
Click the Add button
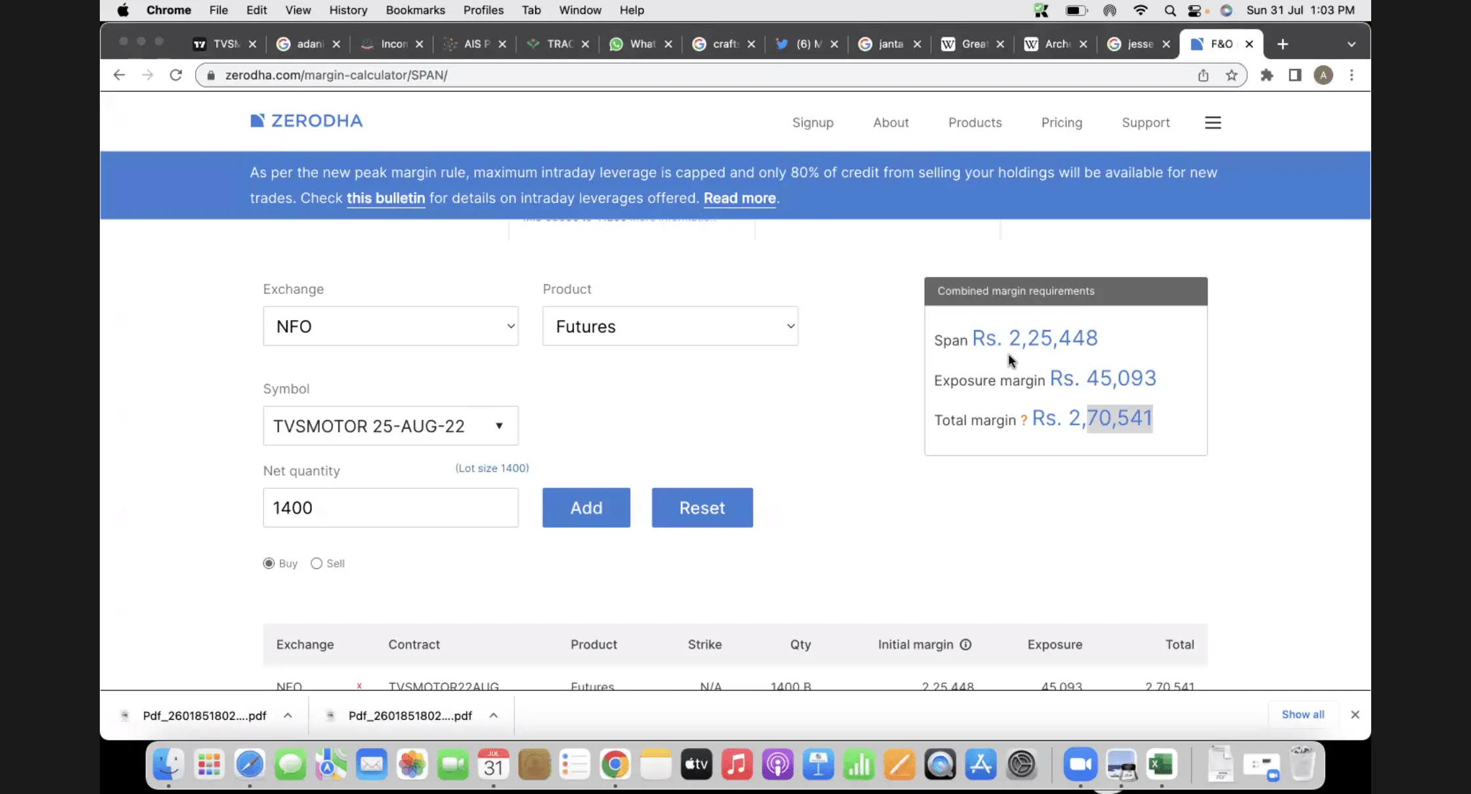[x=586, y=508]
